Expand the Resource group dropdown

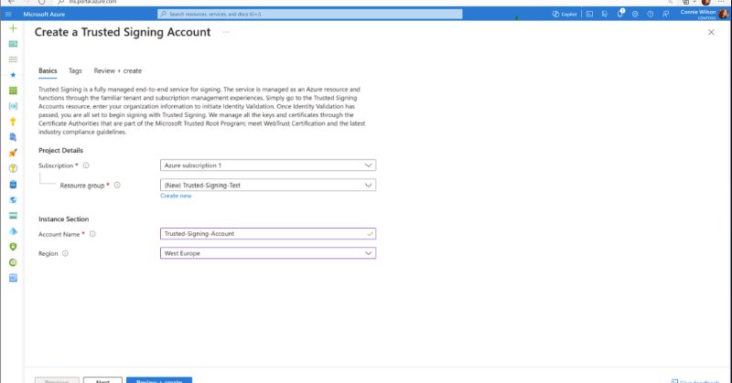click(x=268, y=186)
